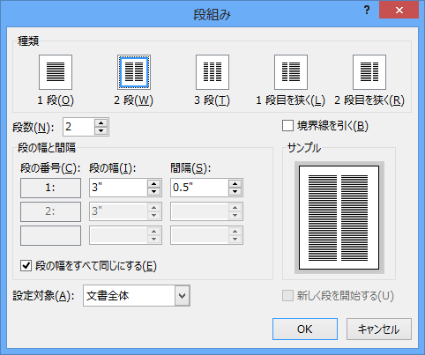Click the 2 段目を狭く(R) label
This screenshot has width=425, height=355.
369,100
